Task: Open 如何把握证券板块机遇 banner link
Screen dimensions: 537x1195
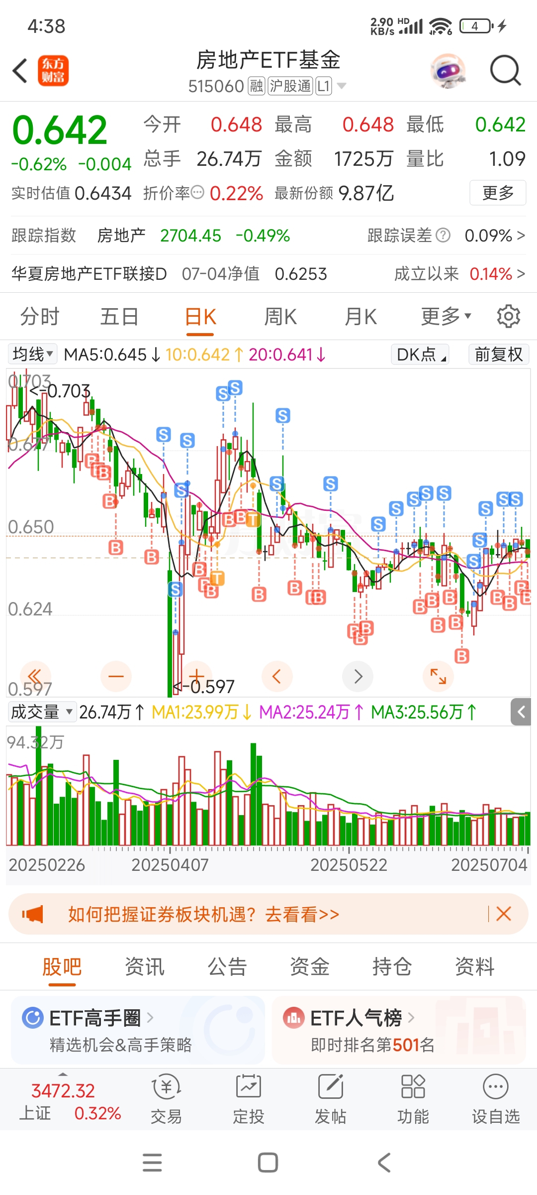Action: pos(203,914)
